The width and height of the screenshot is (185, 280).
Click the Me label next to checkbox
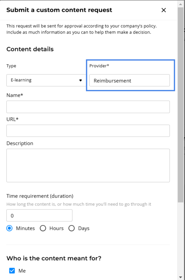[22, 271]
